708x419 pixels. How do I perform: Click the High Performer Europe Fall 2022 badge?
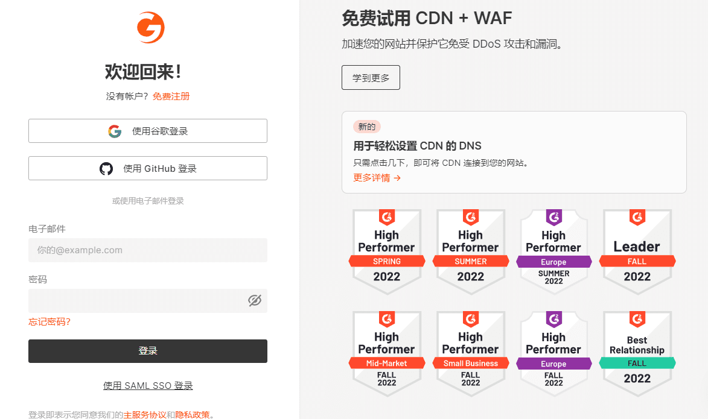click(x=553, y=353)
